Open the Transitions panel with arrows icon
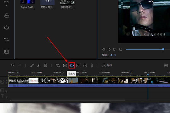The height and width of the screenshot is (113, 170). tap(7, 40)
